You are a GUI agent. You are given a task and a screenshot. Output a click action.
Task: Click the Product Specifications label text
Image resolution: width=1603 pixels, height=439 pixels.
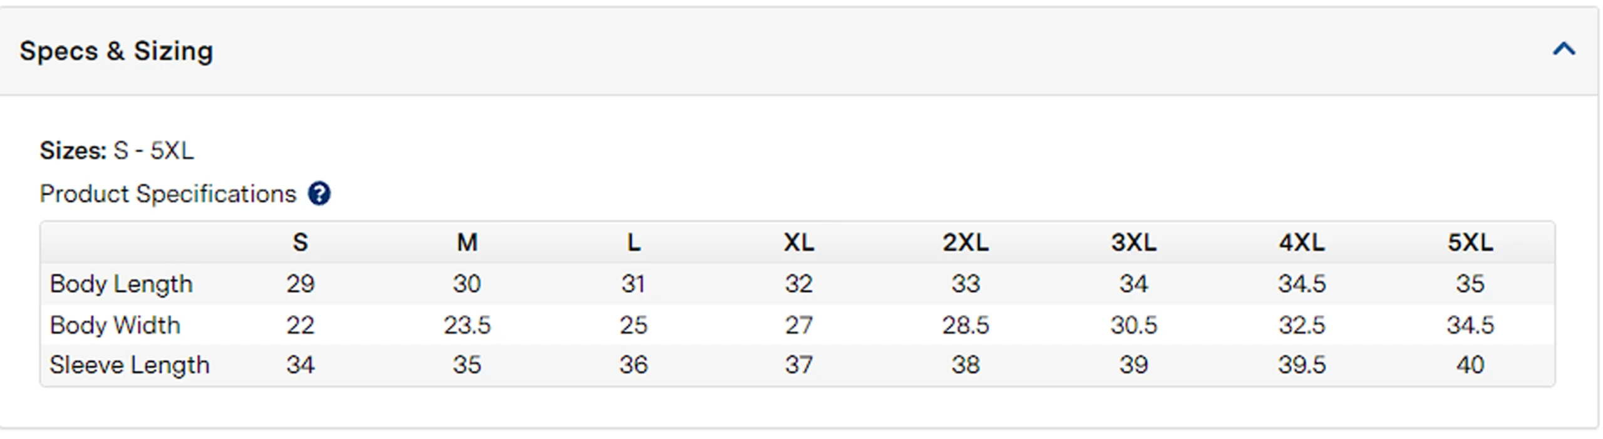(168, 194)
